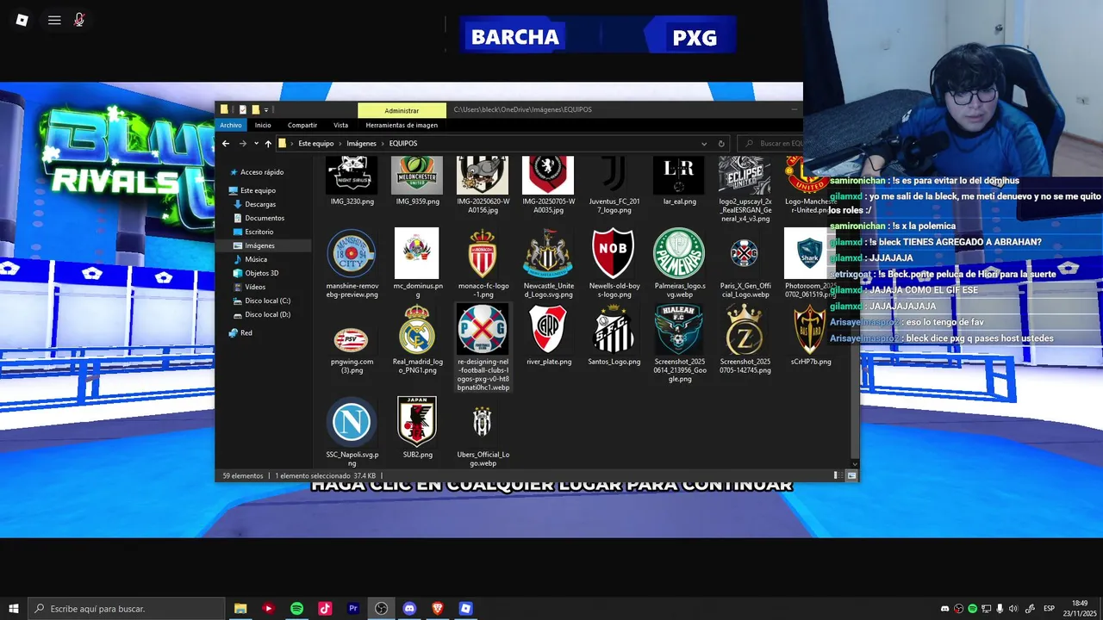Screen dimensions: 1103x620
Task: Open Descargas in the navigation pane
Action: tap(260, 204)
